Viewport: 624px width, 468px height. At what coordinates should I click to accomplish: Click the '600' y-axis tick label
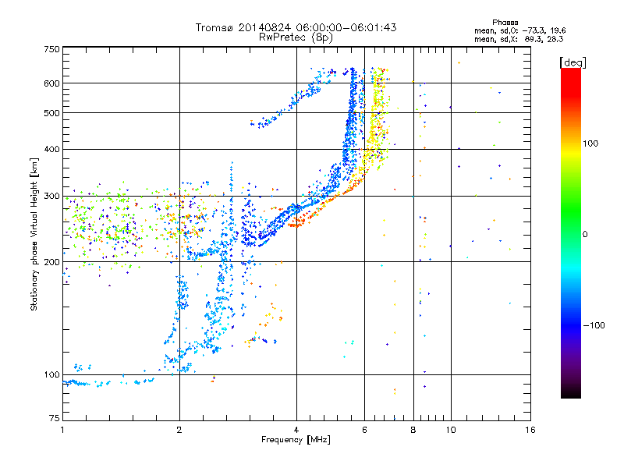[x=51, y=83]
